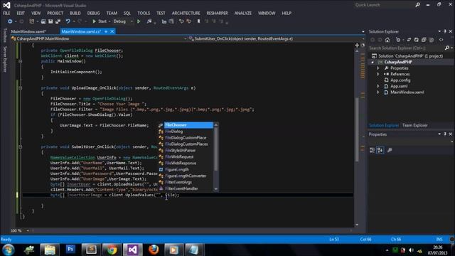The image size is (455, 256).
Task: Expand the References tree node
Action: (x=378, y=74)
